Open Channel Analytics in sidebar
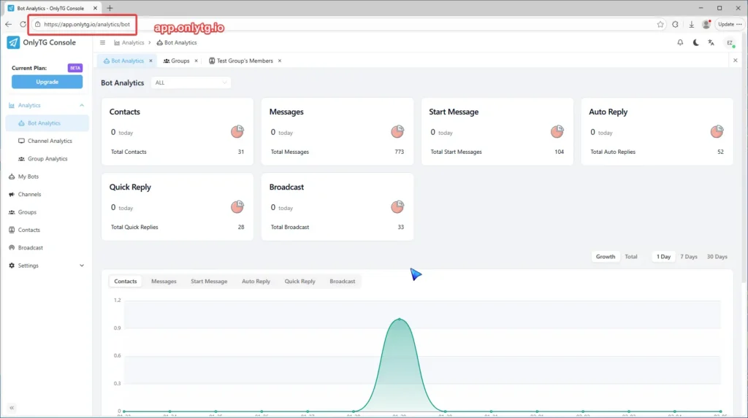The width and height of the screenshot is (748, 418). (50, 141)
